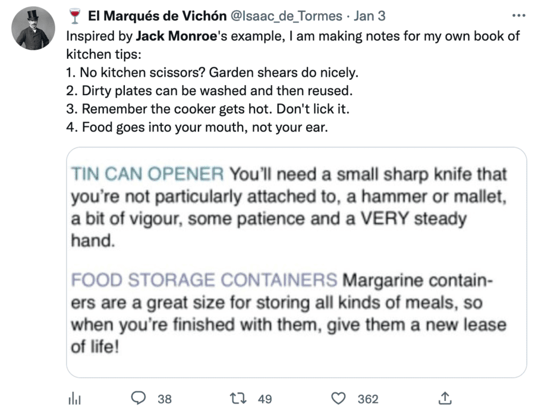This screenshot has height=411, width=535.
Task: Click the 'Food goes into your mouth' line
Action: tap(196, 127)
